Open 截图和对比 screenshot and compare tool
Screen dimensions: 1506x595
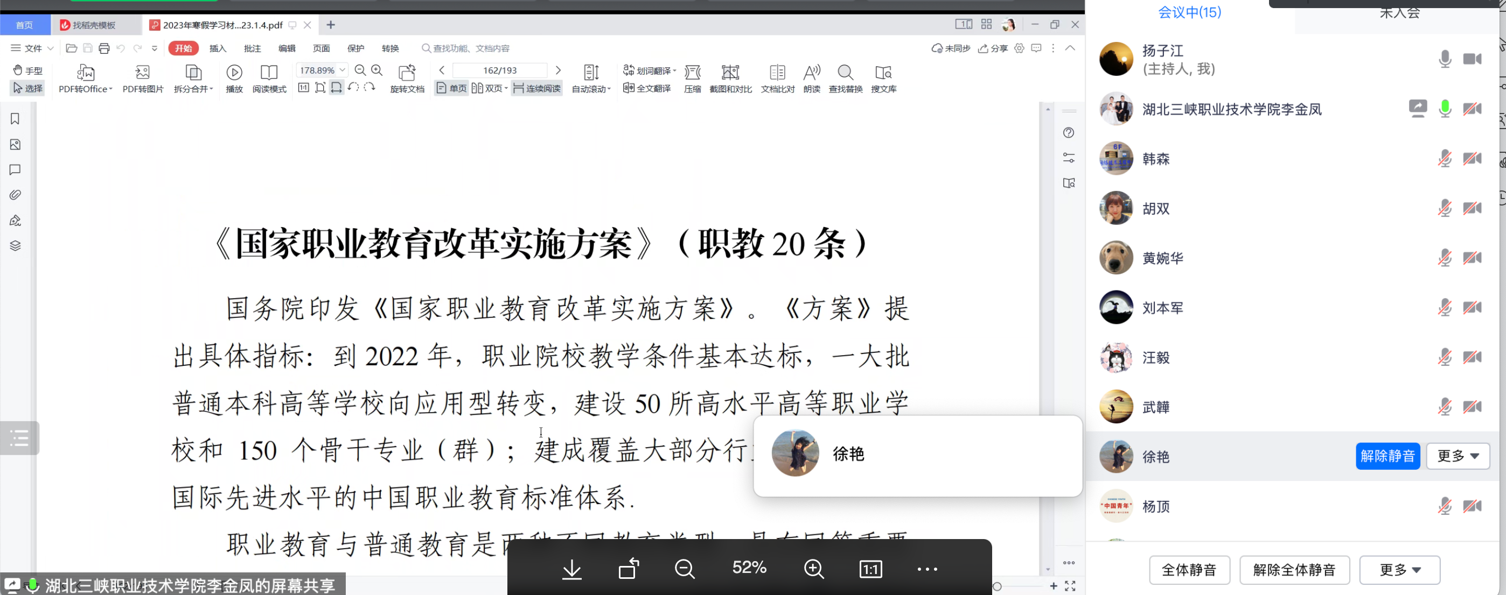click(730, 77)
